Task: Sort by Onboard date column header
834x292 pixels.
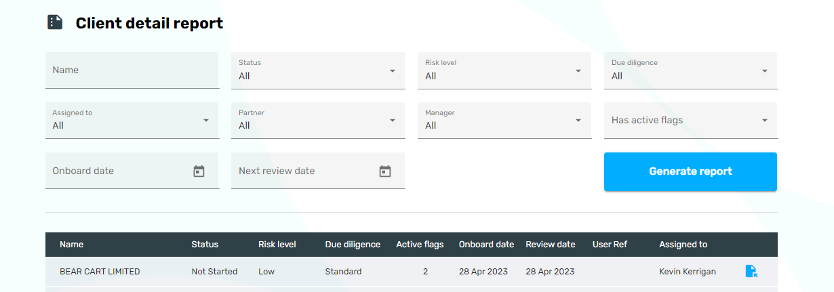Action: click(486, 245)
